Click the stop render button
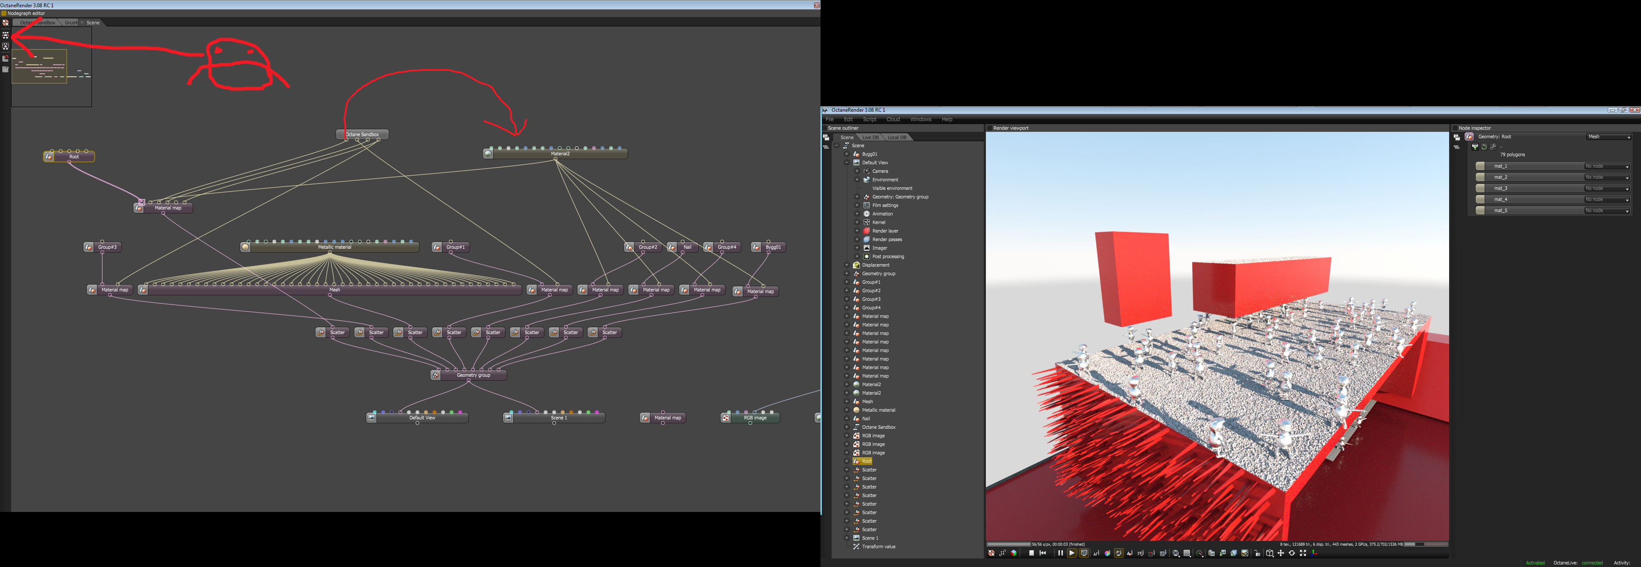 1032,553
